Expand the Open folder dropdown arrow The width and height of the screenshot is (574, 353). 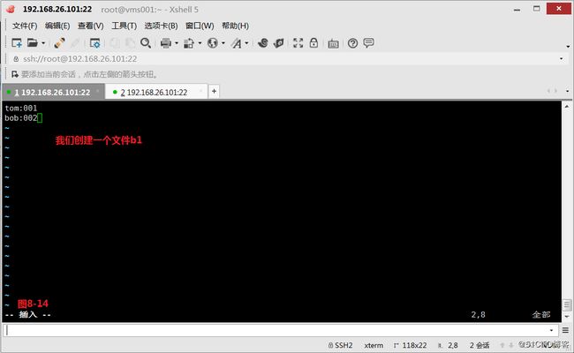click(43, 43)
